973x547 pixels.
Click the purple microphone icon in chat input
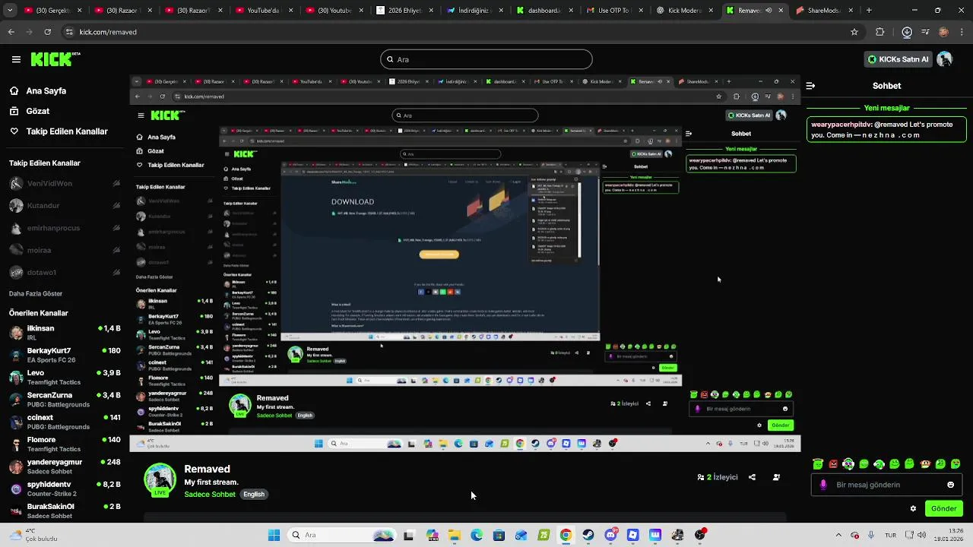point(823,485)
